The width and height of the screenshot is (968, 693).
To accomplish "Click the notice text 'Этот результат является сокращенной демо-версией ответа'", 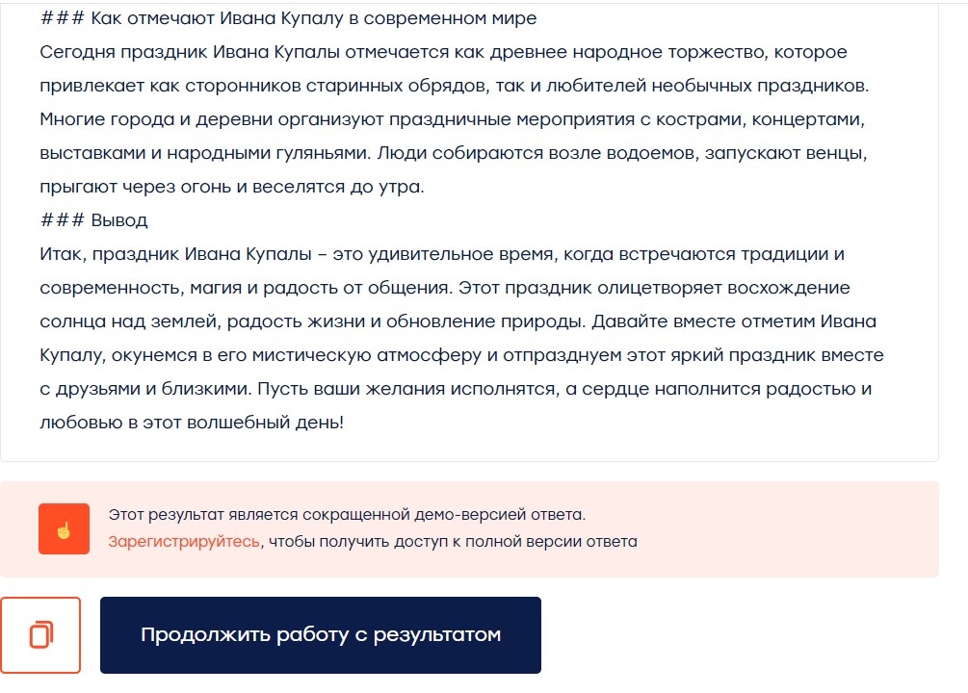I will coord(347,515).
